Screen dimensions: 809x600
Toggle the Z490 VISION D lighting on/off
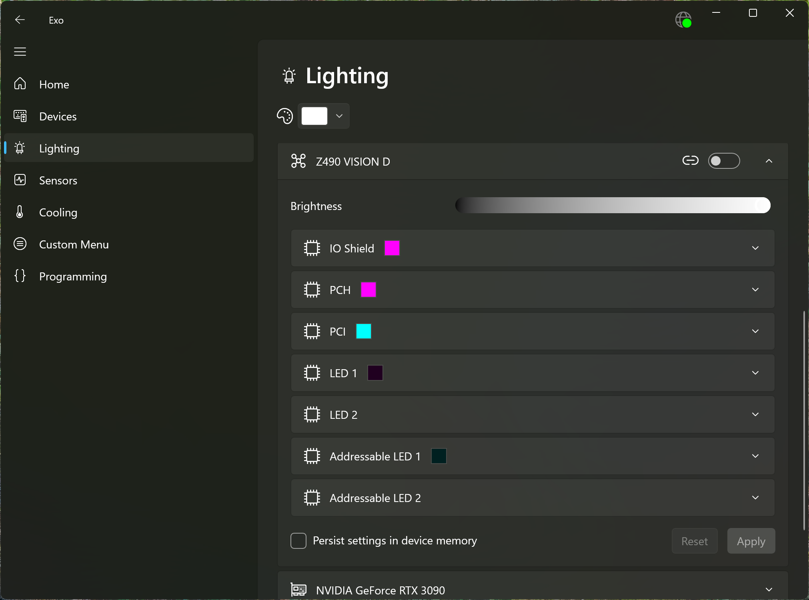723,161
